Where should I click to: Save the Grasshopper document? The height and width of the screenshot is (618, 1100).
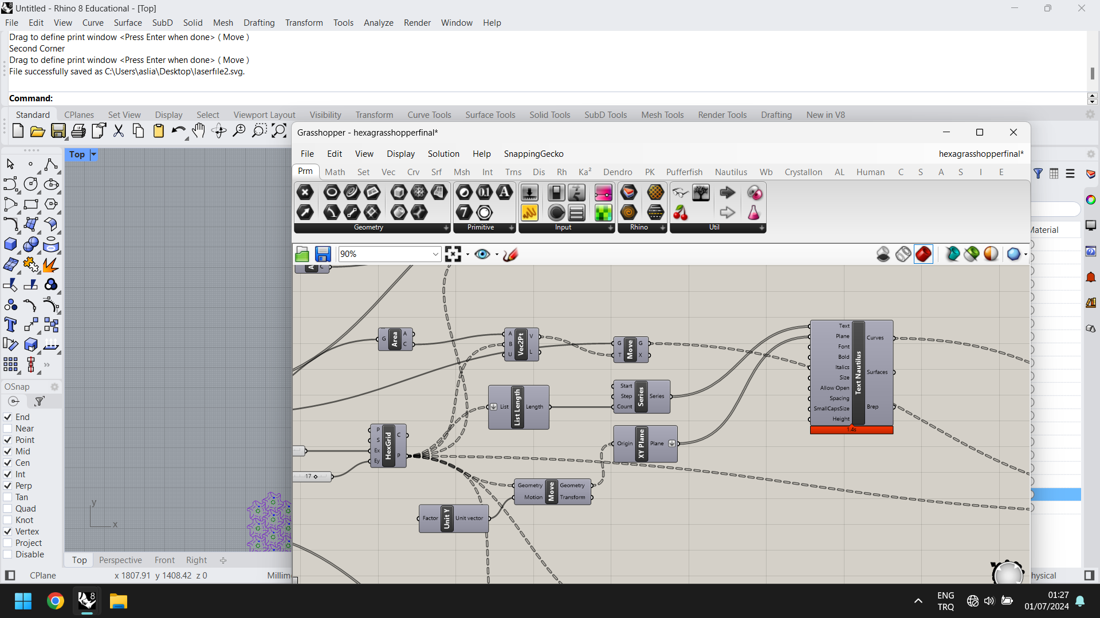pyautogui.click(x=323, y=254)
